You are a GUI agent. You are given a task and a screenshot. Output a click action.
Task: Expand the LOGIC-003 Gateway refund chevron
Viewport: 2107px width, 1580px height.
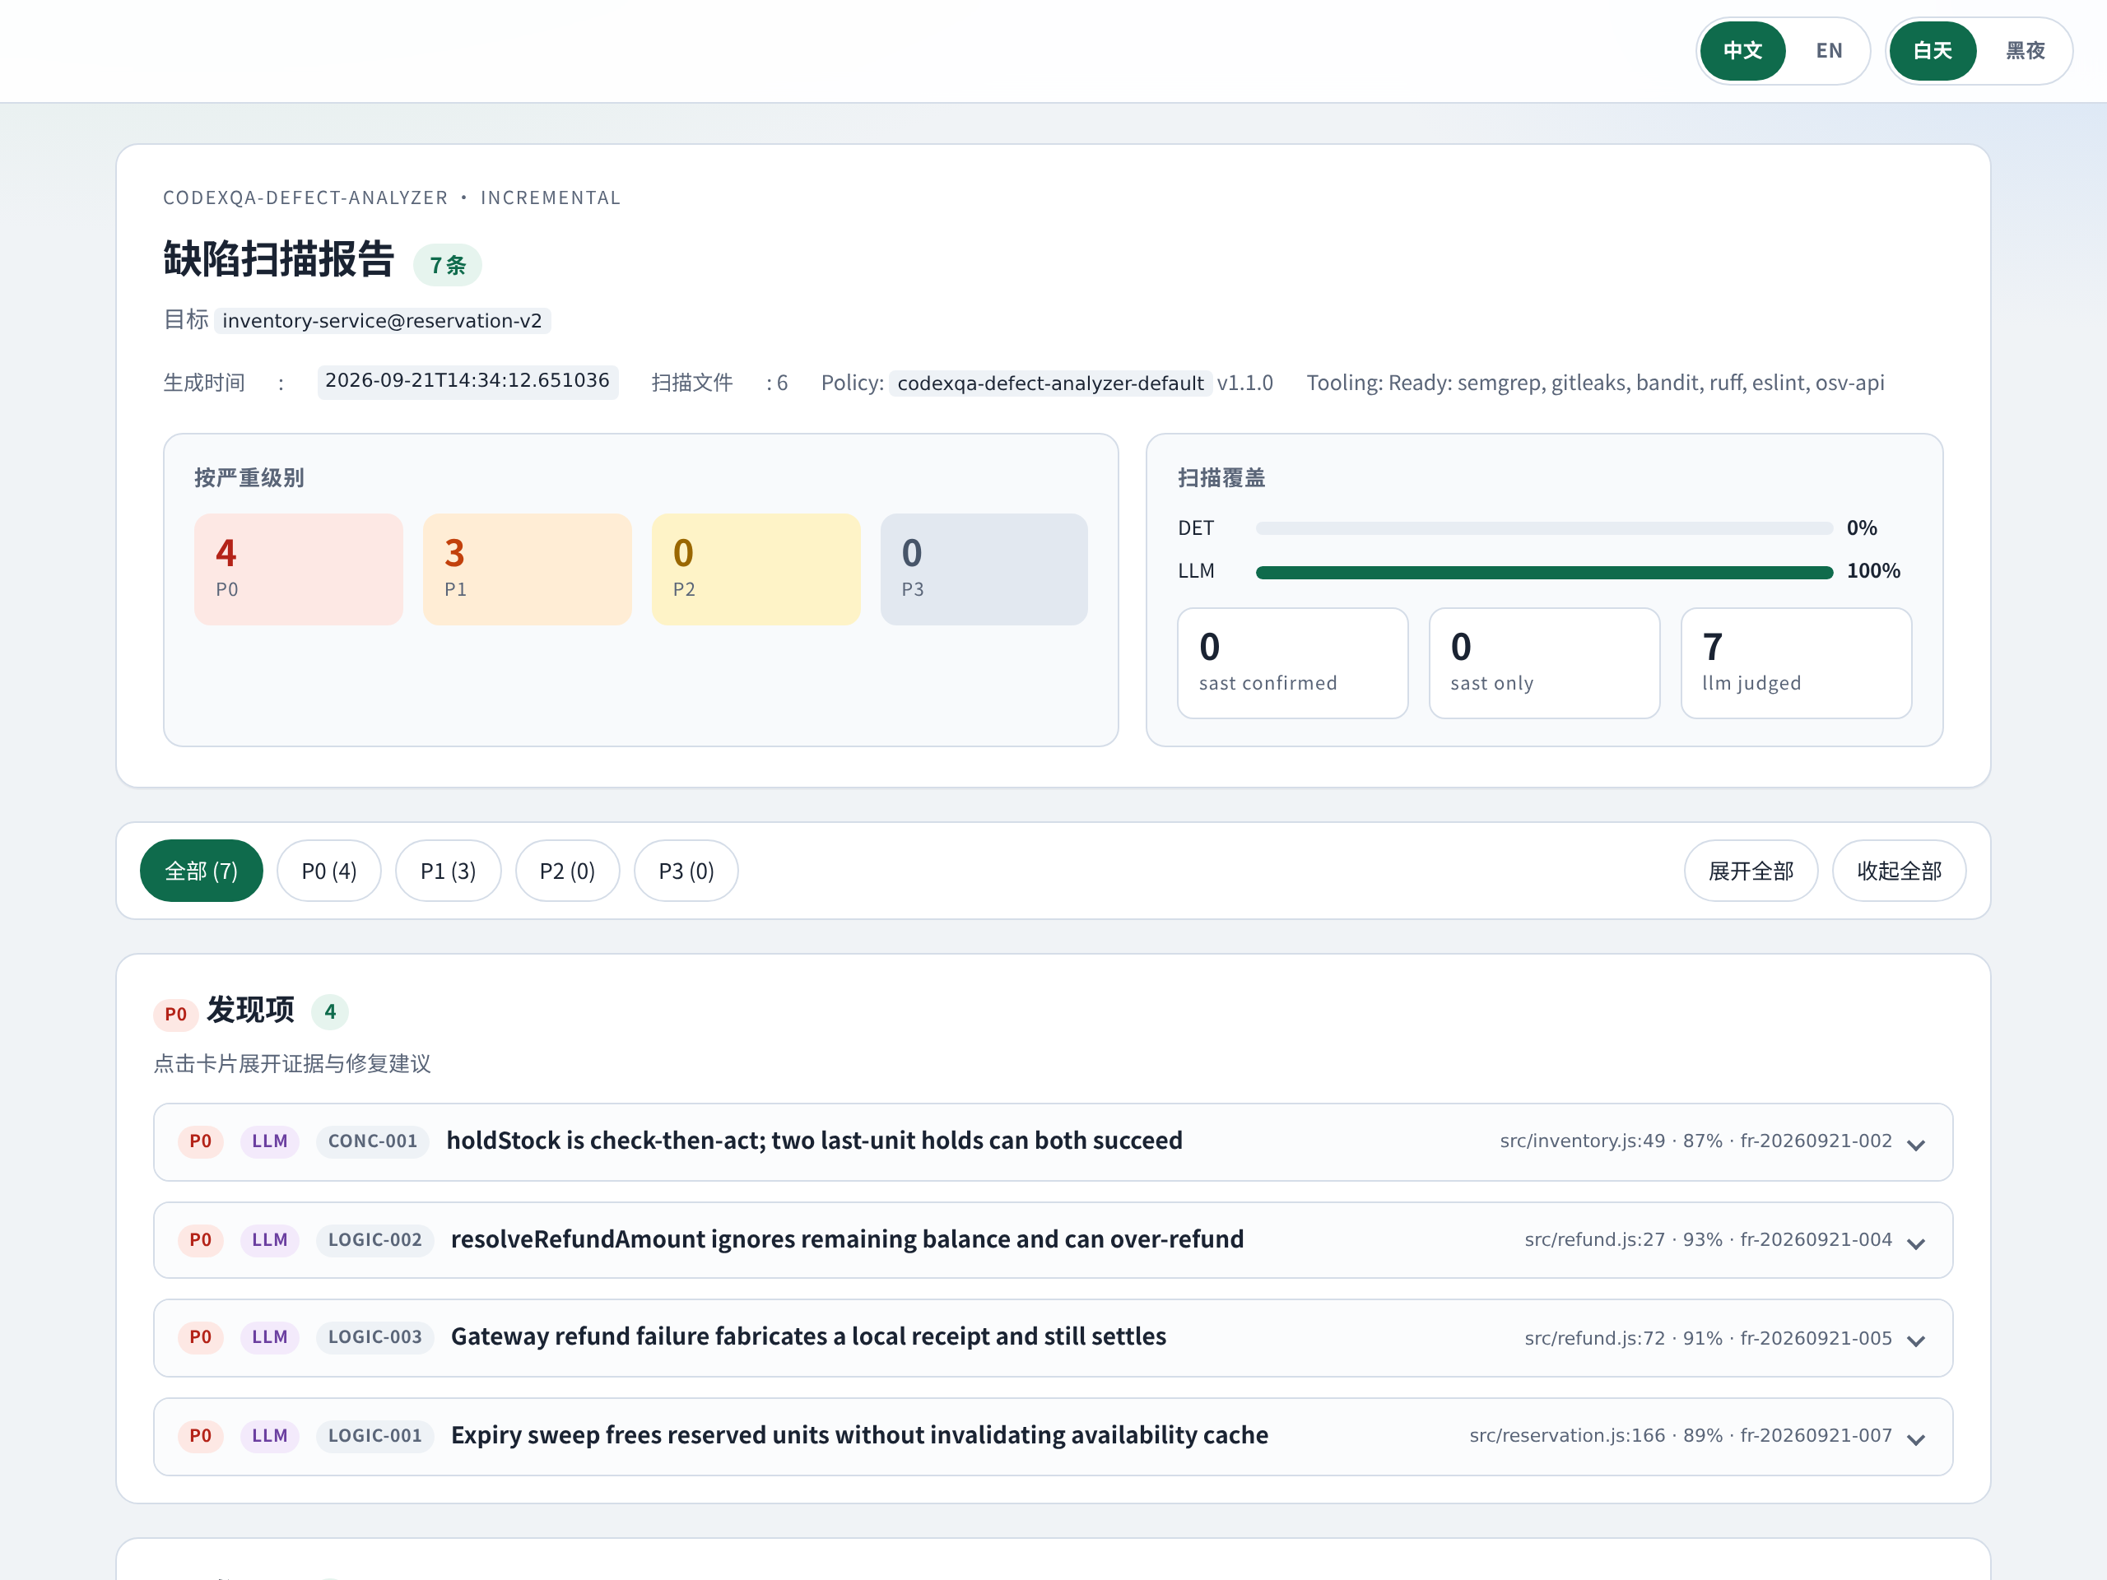pos(1917,1341)
